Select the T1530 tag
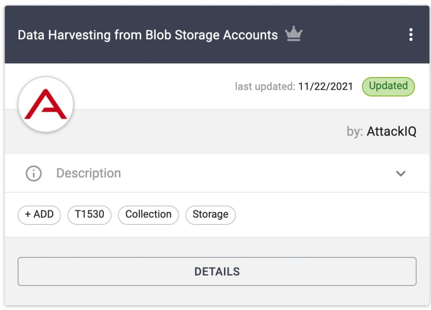Image resolution: width=431 pixels, height=310 pixels. 89,215
